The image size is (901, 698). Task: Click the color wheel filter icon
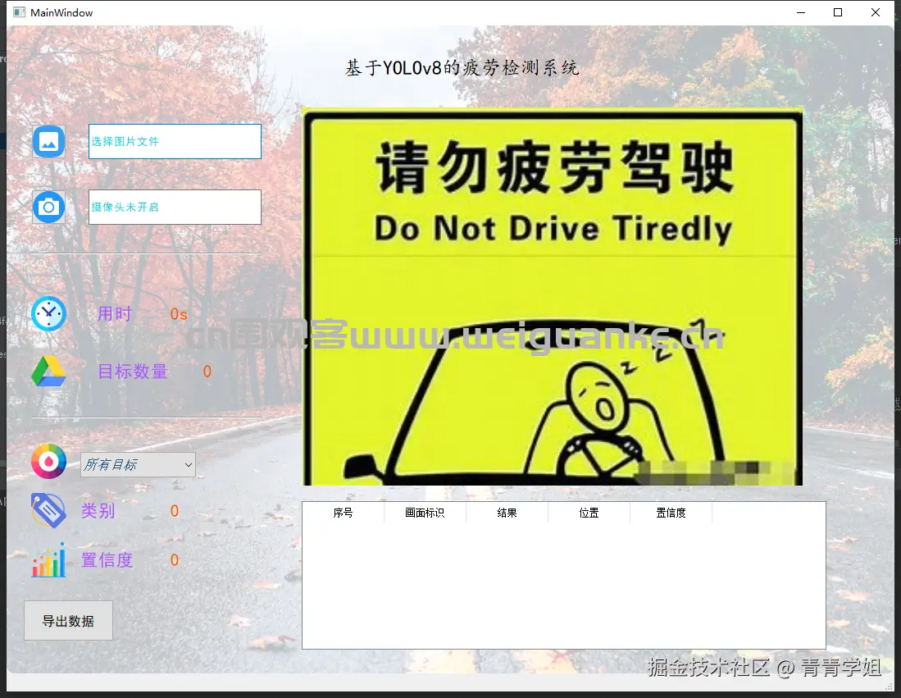48,461
